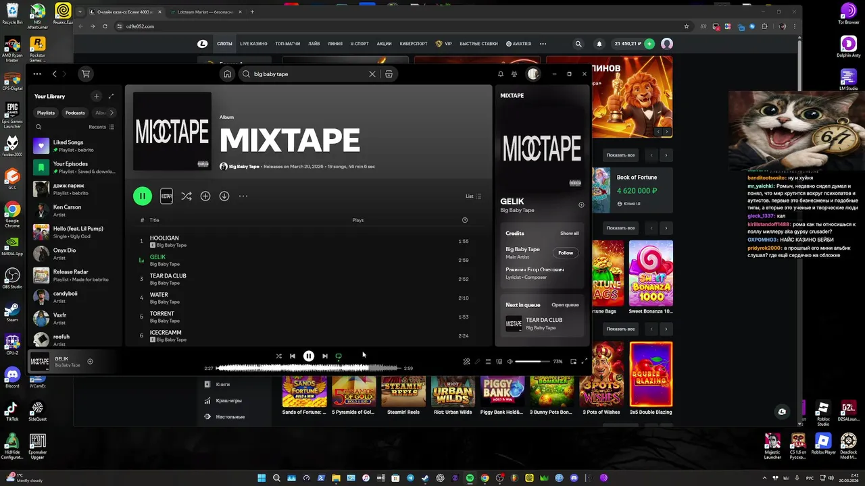Toggle repeat mode in the player bar
Viewport: 865px width, 486px height.
[x=339, y=356]
